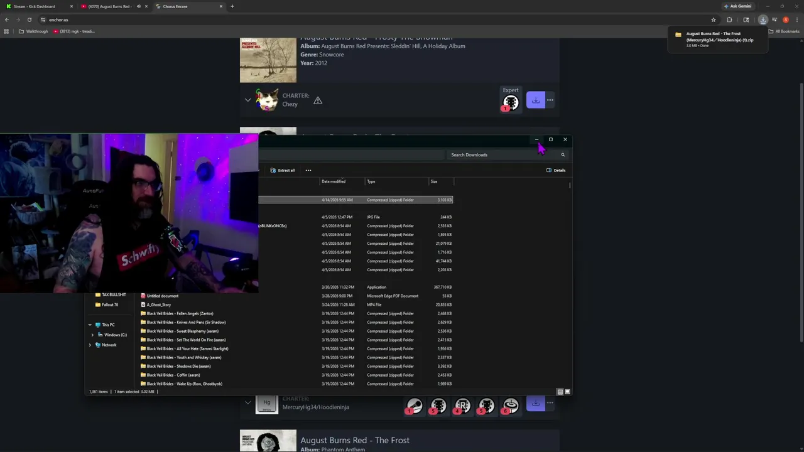Image resolution: width=804 pixels, height=452 pixels.
Task: Open the See more menu in Explorer toolbar
Action: (x=308, y=170)
